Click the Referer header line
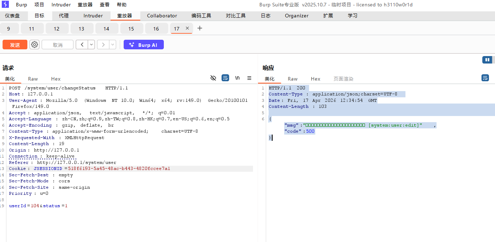This screenshot has width=495, height=242. (63, 163)
